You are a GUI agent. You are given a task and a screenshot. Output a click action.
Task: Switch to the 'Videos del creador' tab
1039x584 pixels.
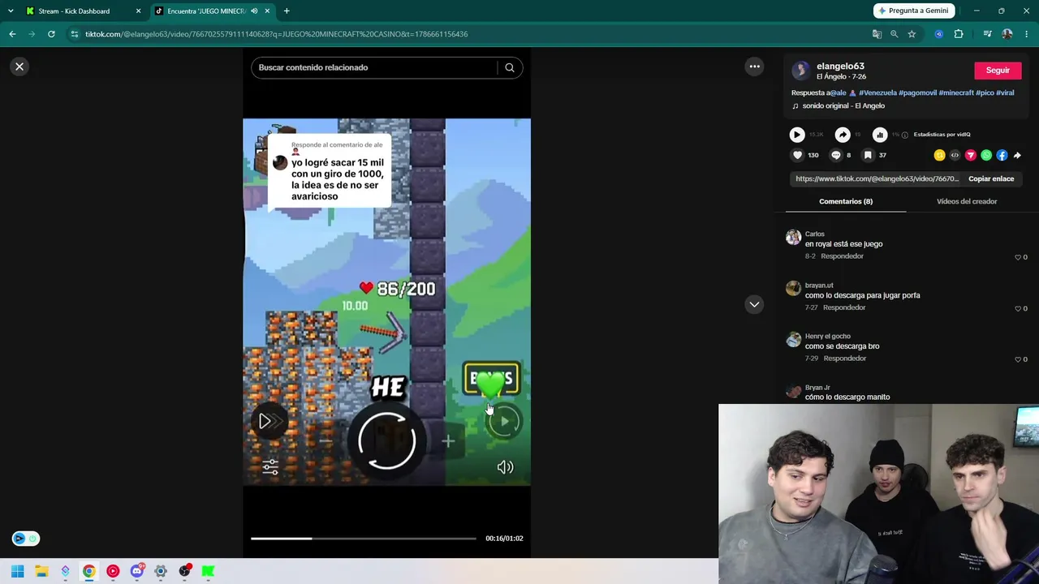967,201
